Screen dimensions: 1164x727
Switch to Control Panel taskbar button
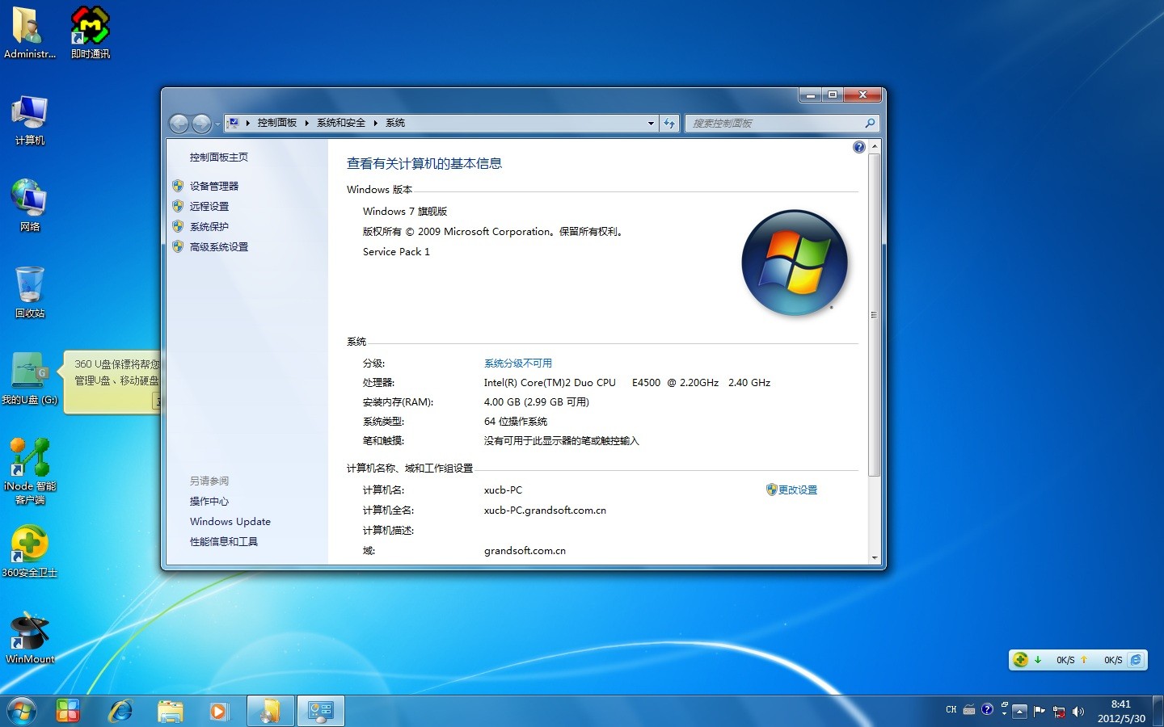pyautogui.click(x=321, y=711)
